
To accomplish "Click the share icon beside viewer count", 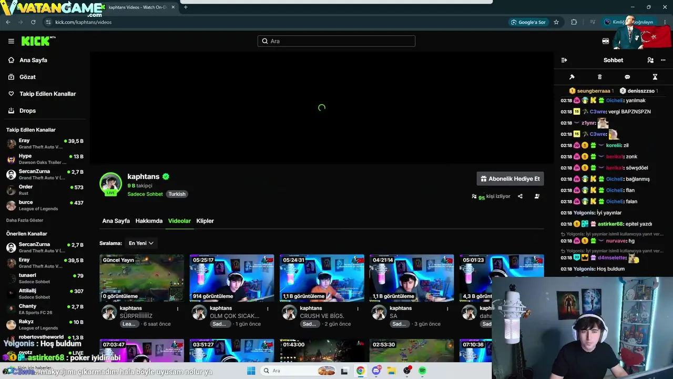I will [520, 196].
